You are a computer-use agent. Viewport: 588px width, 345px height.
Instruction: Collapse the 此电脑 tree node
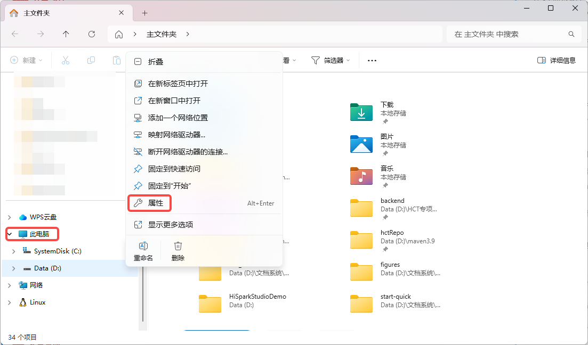pos(10,234)
